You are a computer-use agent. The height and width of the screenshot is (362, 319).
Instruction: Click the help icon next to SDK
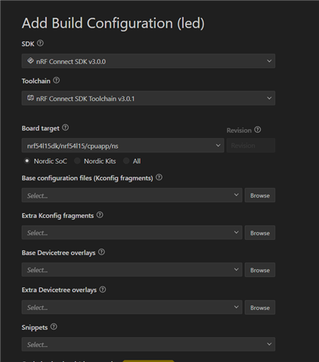pos(40,43)
